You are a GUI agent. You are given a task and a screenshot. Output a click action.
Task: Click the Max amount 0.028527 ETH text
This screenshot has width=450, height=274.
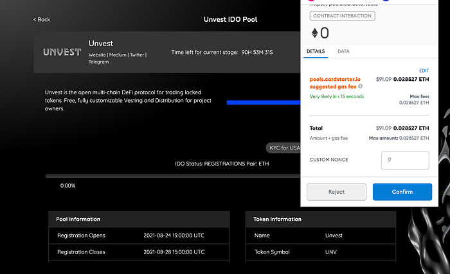pyautogui.click(x=399, y=138)
